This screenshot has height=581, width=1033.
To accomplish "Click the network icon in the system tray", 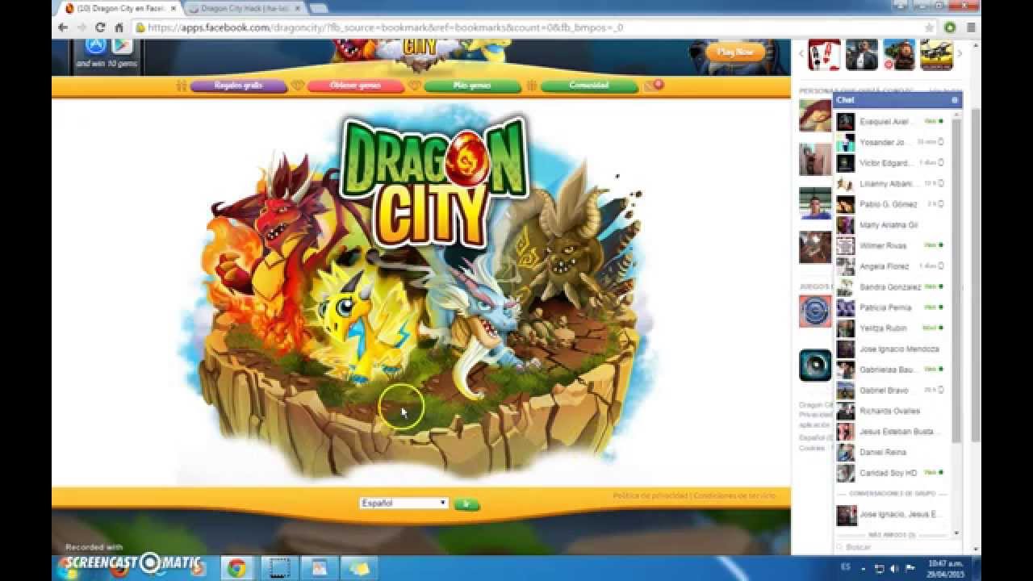I will click(x=880, y=569).
